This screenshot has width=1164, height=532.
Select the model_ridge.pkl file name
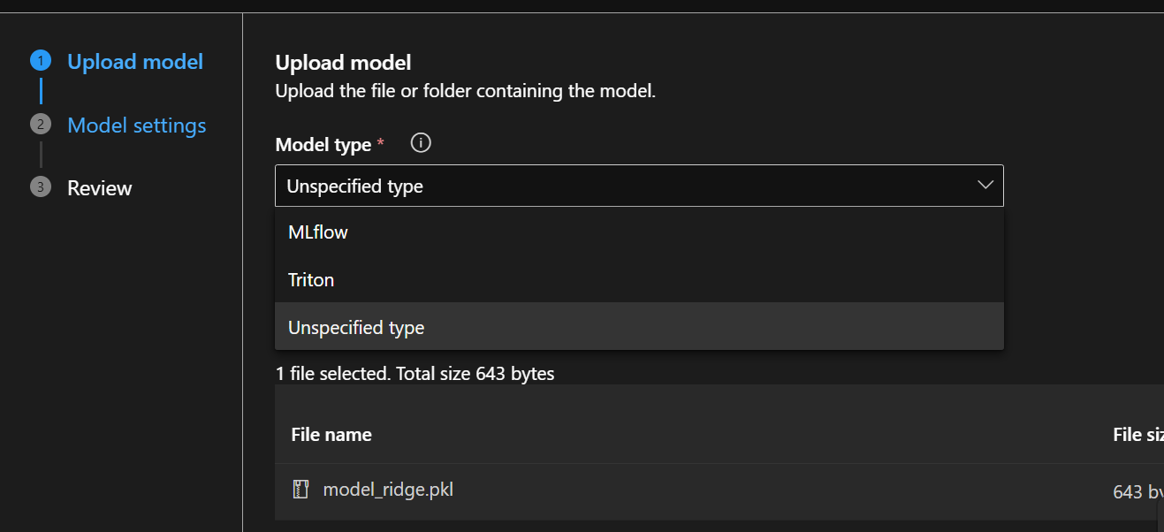(x=388, y=490)
